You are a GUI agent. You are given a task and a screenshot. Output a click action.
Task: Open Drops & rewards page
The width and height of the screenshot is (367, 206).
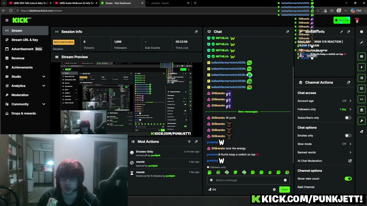coord(25,113)
